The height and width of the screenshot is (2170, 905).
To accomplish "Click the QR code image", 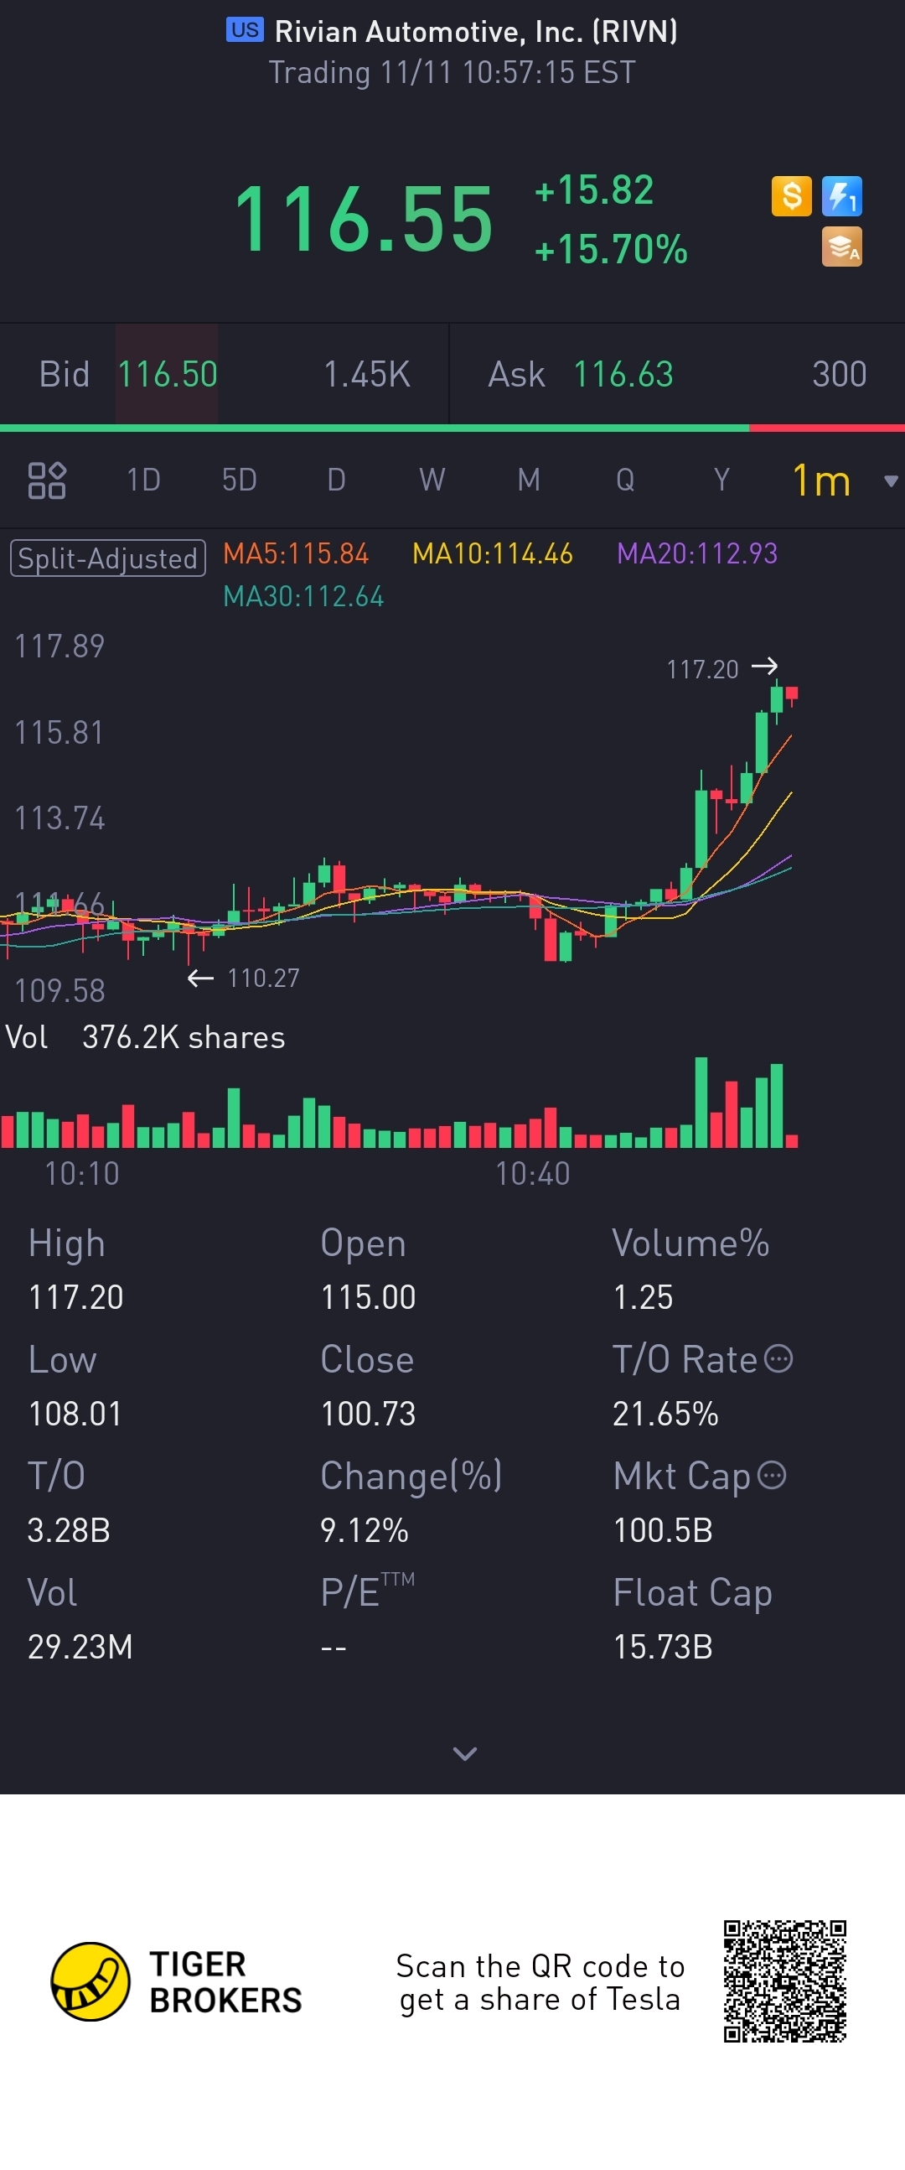I will click(x=784, y=1981).
